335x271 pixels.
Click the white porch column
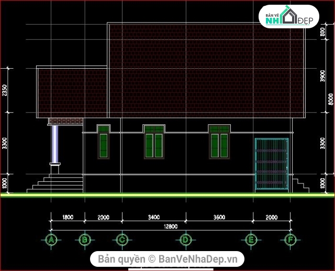[x=55, y=145]
